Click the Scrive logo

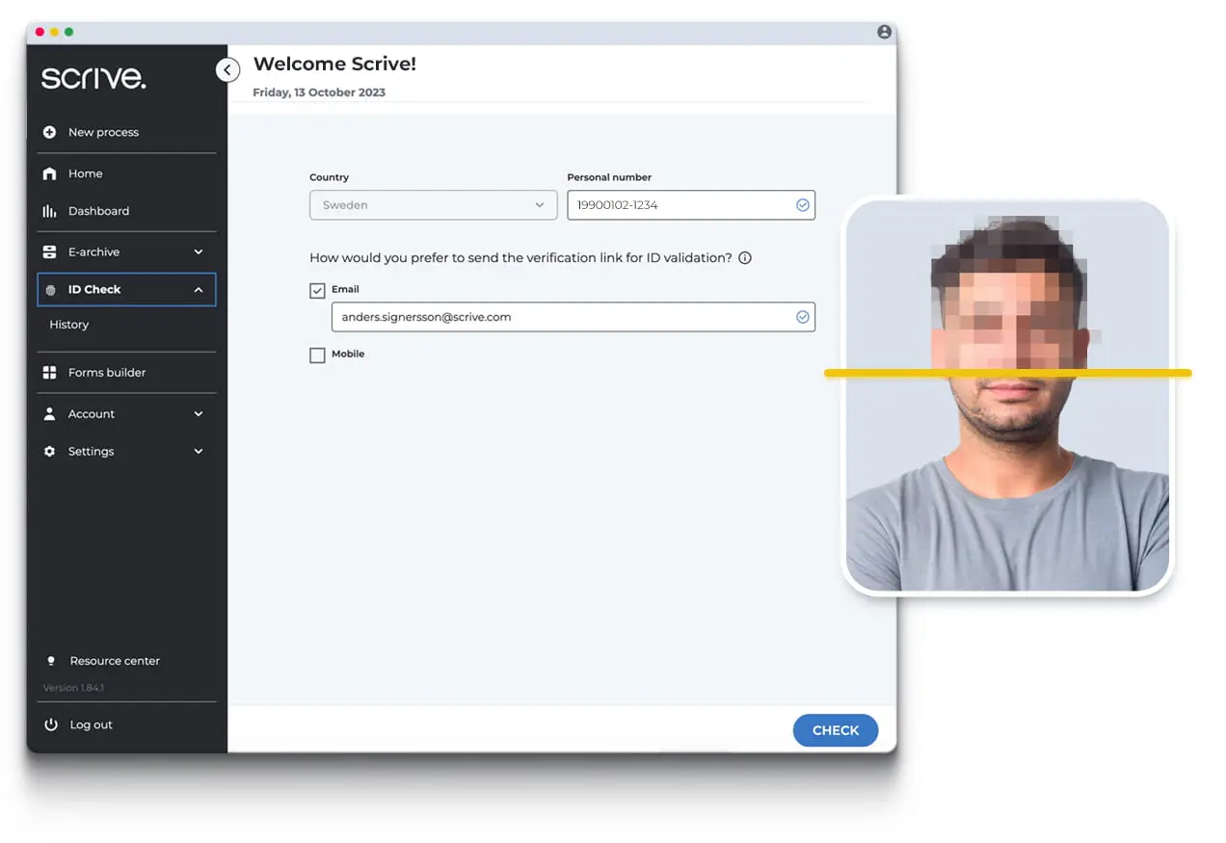coord(93,78)
